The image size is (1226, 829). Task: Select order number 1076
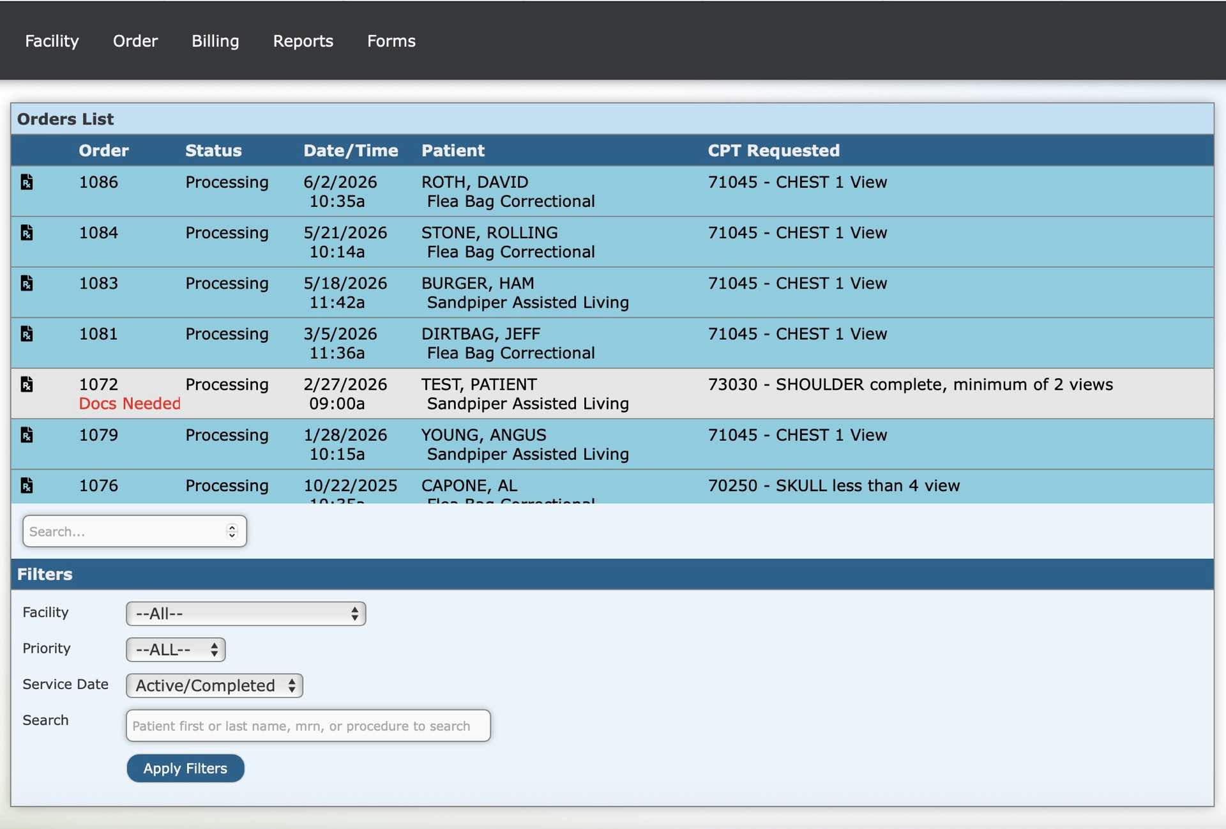coord(98,485)
